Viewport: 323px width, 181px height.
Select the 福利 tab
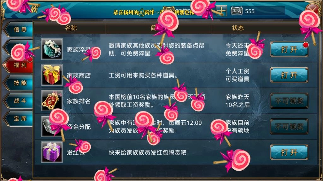20,65
